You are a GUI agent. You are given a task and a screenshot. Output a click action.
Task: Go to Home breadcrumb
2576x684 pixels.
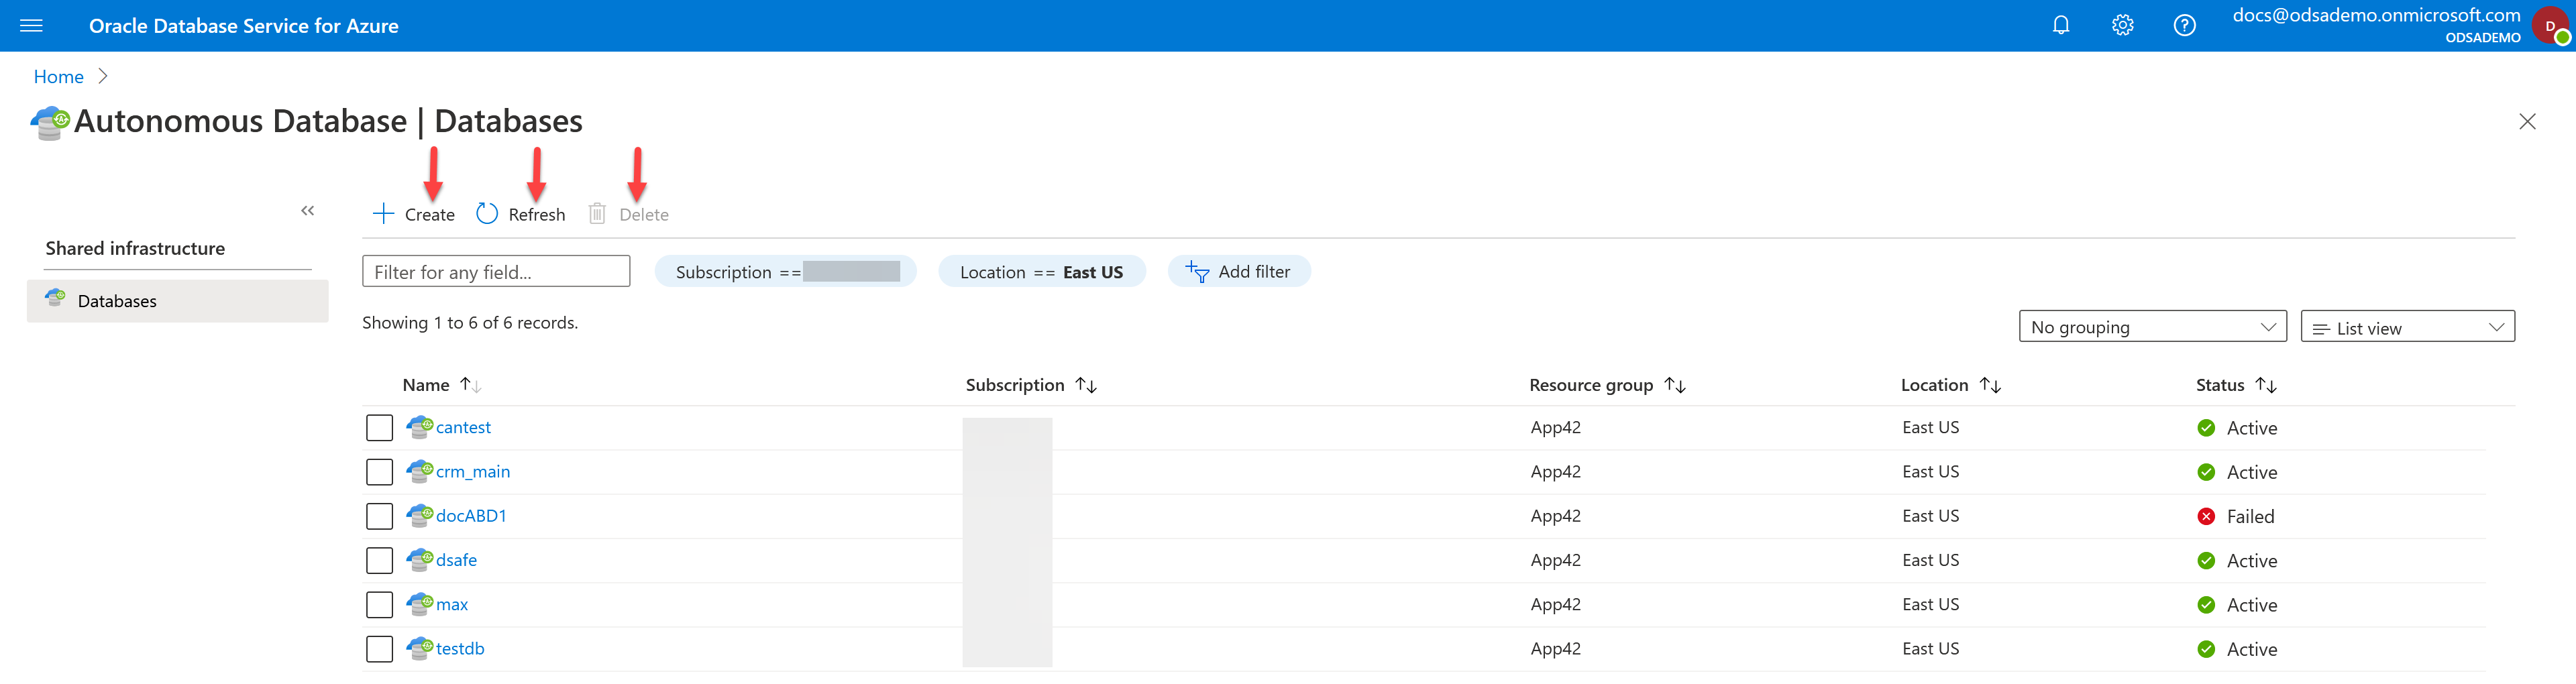tap(59, 77)
